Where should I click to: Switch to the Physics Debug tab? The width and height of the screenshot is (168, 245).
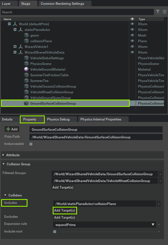[58, 119]
